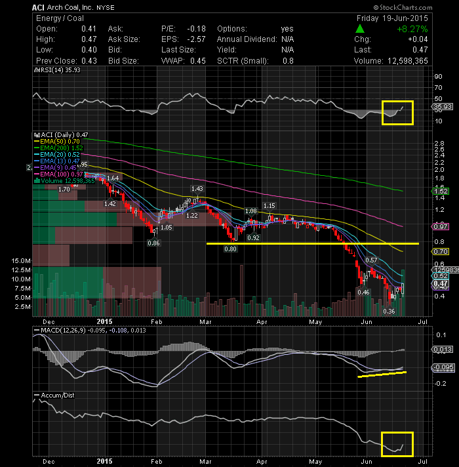Click the 1.43 high price marker
The image size is (459, 467).
pyautogui.click(x=197, y=188)
